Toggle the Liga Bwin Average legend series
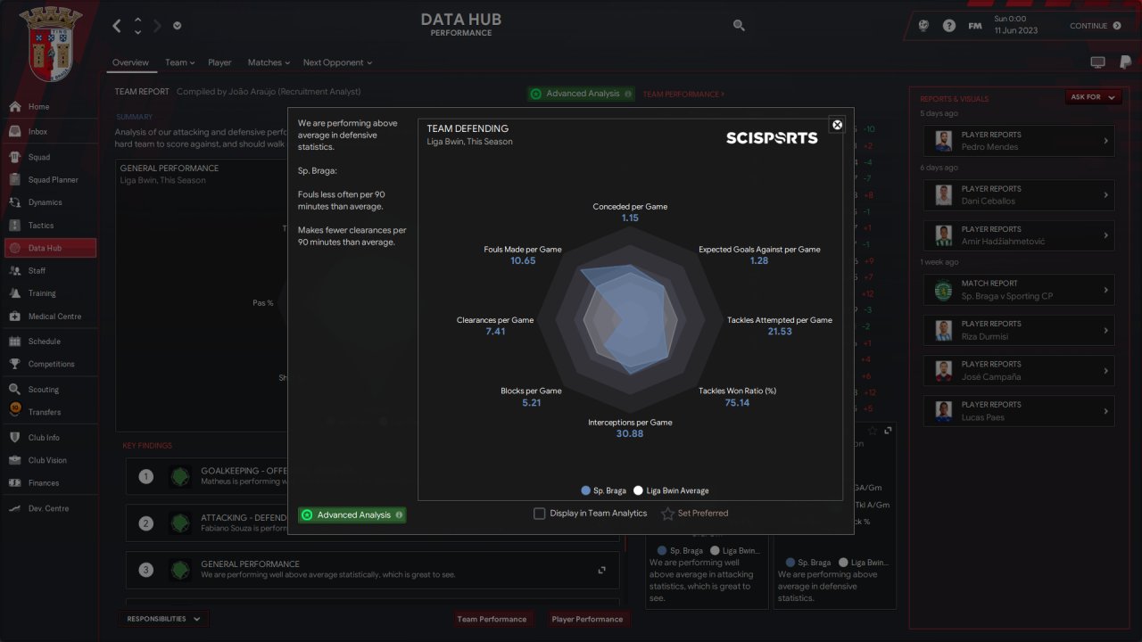 click(x=671, y=490)
